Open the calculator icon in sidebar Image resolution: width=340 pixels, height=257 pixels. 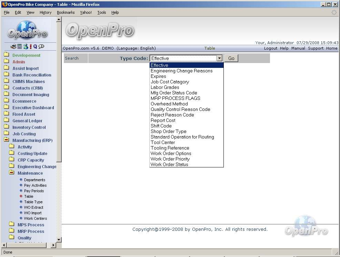coord(20,47)
